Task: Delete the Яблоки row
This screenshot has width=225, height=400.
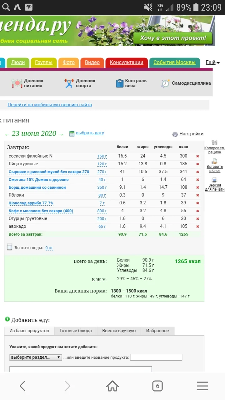Action: (197, 195)
